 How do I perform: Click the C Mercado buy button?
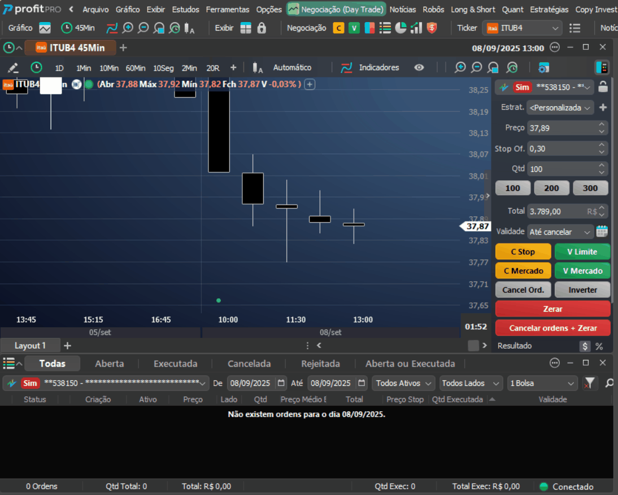click(x=523, y=271)
